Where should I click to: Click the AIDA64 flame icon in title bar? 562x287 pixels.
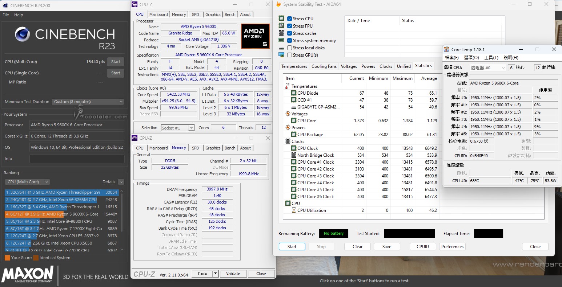[278, 4]
